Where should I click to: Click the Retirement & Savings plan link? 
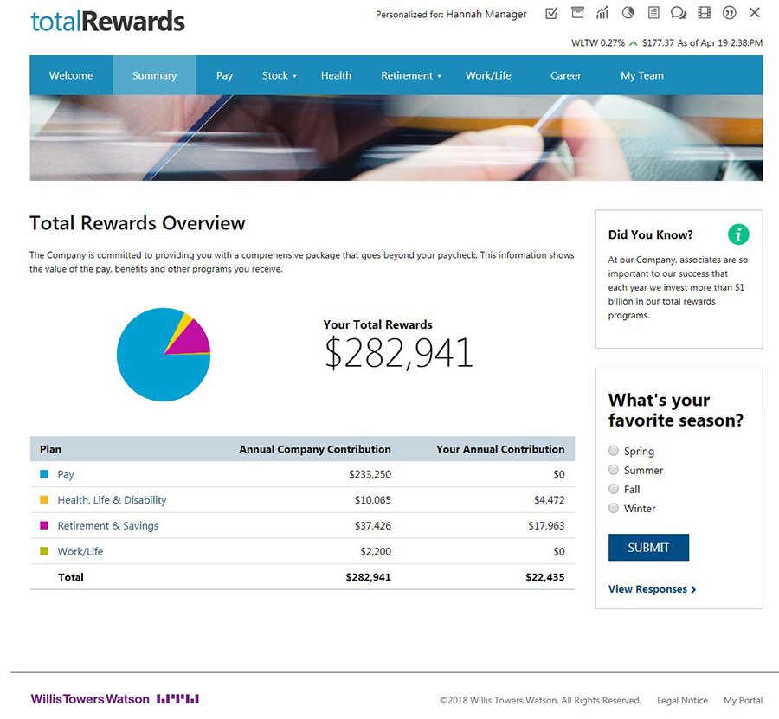(x=107, y=525)
